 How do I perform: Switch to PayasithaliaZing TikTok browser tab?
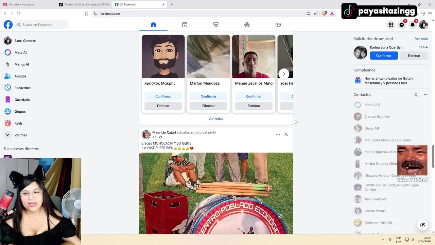(x=84, y=4)
